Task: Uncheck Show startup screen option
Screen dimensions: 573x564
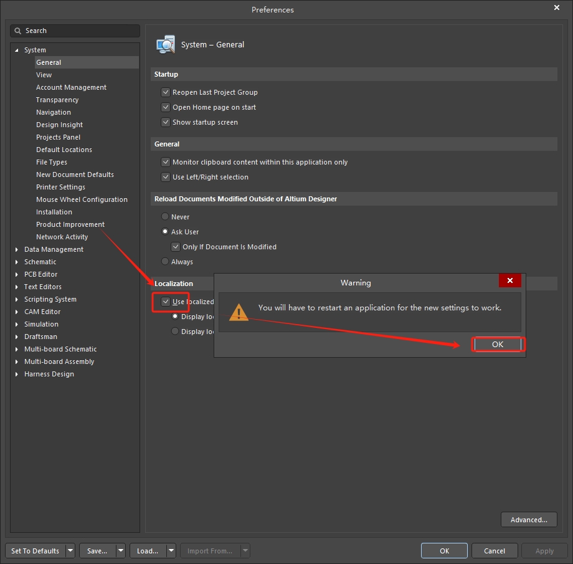Action: pyautogui.click(x=166, y=122)
